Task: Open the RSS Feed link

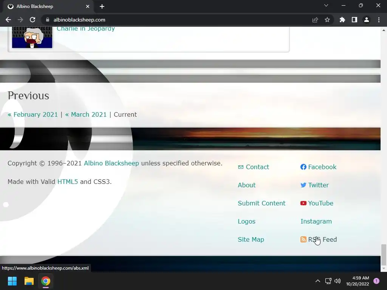Action: (x=322, y=239)
